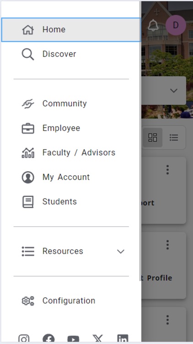This screenshot has width=193, height=344.
Task: Switch to card grid view
Action: tap(152, 138)
